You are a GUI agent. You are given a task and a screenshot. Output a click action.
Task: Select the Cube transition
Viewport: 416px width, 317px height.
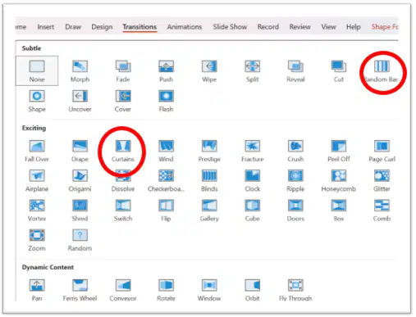tap(252, 211)
